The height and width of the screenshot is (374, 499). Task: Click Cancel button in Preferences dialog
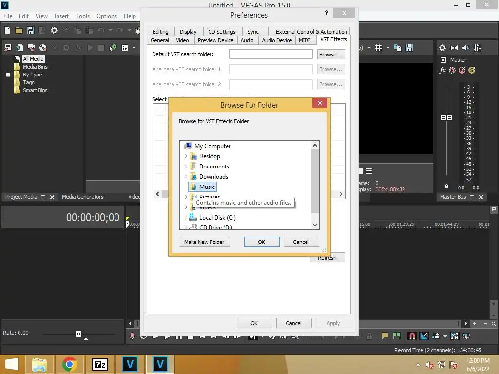[x=293, y=323]
